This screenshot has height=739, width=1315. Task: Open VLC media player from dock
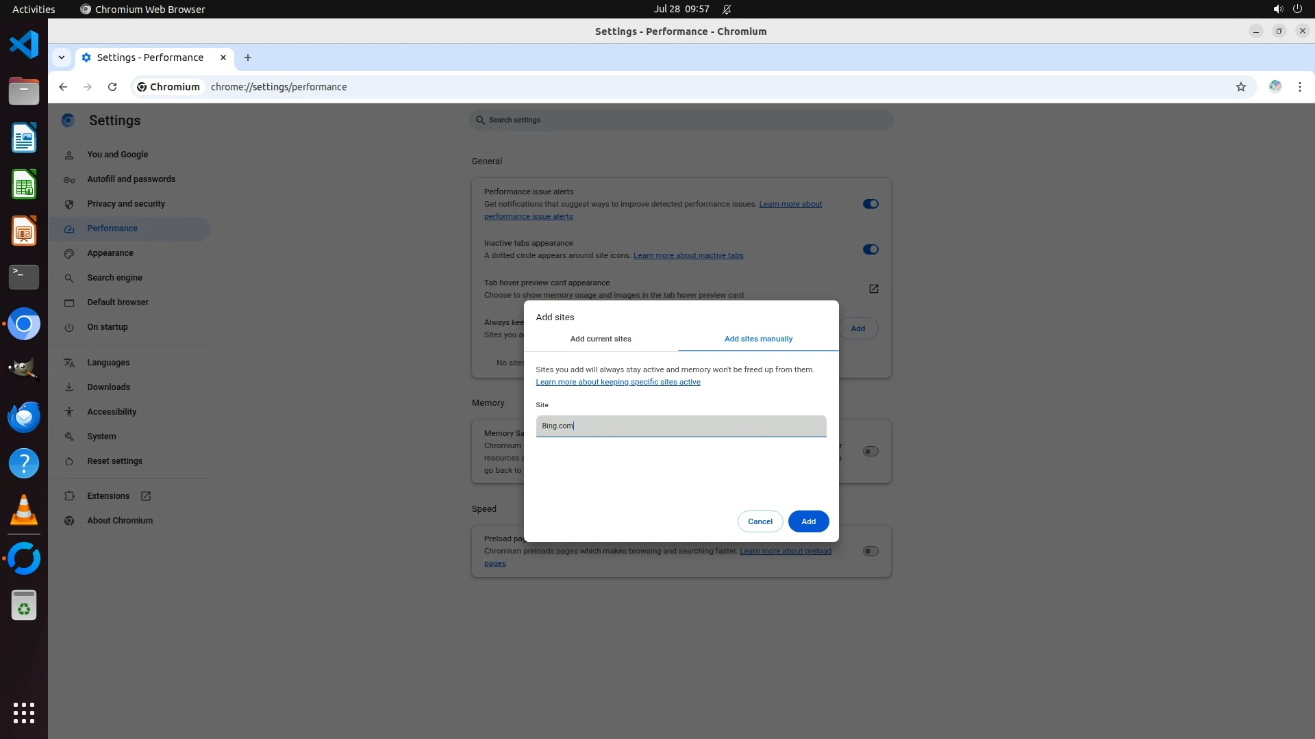[24, 510]
